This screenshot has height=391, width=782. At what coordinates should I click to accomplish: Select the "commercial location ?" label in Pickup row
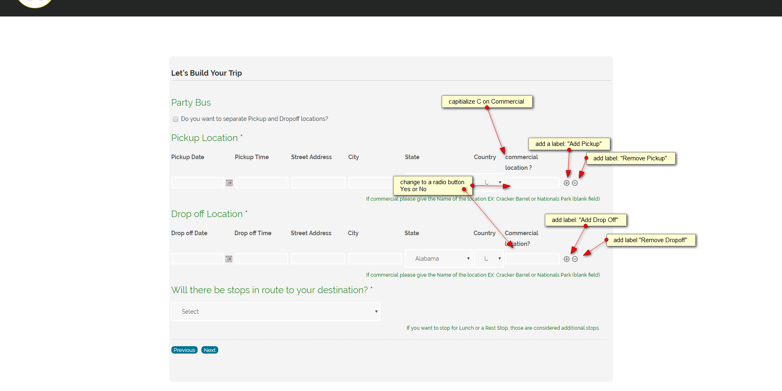521,162
